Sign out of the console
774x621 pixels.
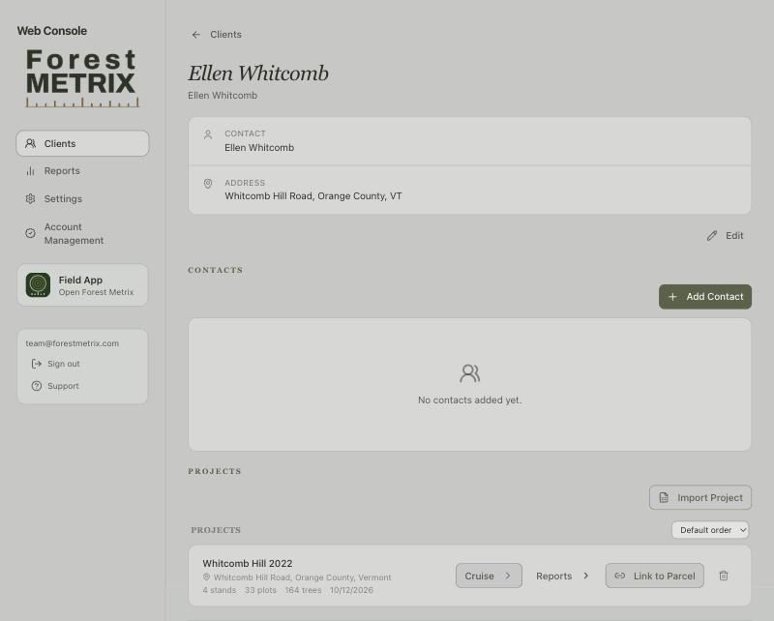56,364
